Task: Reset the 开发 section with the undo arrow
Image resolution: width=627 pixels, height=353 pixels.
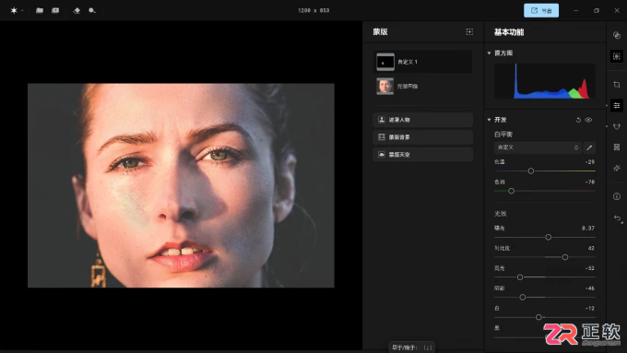Action: pos(578,120)
